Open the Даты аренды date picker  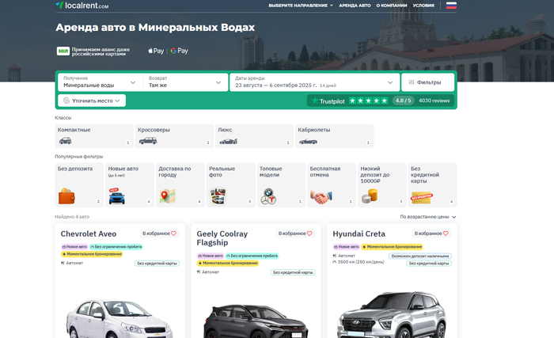[314, 82]
